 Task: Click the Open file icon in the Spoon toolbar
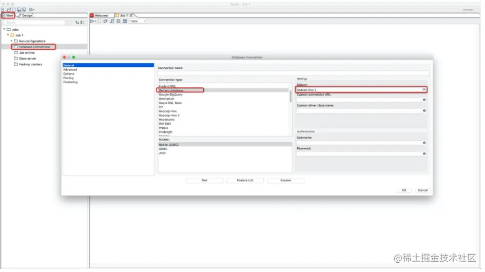point(9,10)
